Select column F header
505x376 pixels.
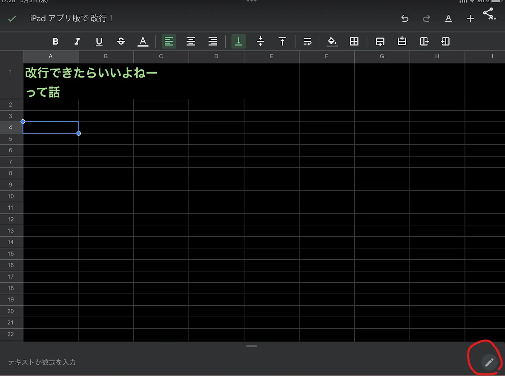click(327, 56)
